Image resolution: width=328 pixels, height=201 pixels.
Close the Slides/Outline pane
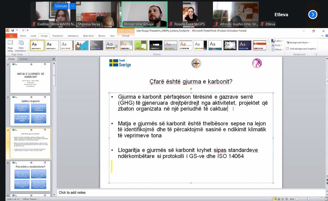click(54, 59)
